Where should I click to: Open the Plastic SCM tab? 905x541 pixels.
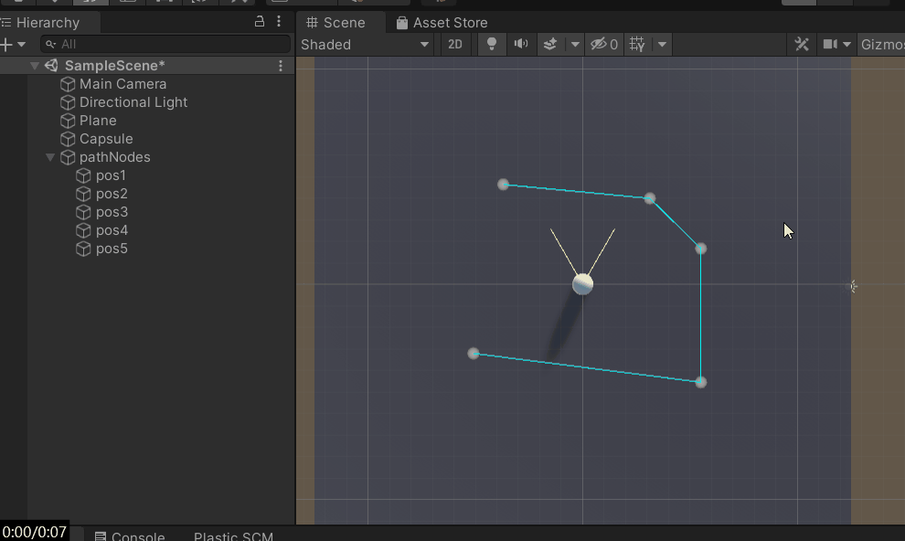(x=233, y=536)
